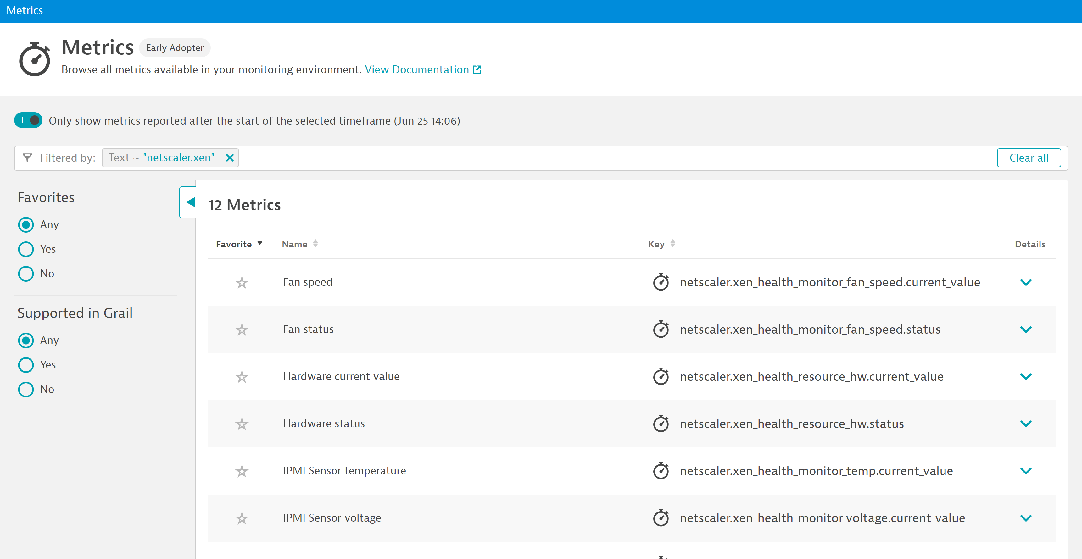Click the Metrics stopwatch header icon
1082x559 pixels.
coord(34,58)
